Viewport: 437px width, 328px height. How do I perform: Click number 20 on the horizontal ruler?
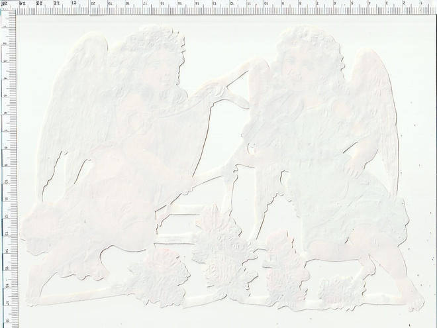(x=93, y=3)
